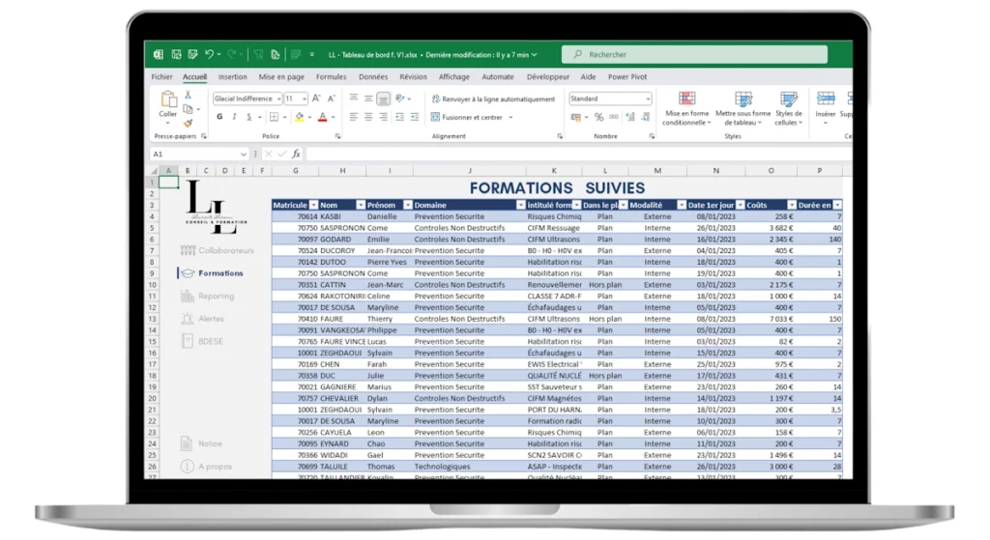Click the Rechercher search box

pyautogui.click(x=694, y=55)
